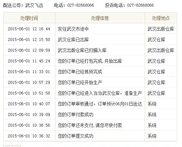This screenshot has width=182, height=147.
Task: Select timestamp 2015-06-01 10:51:58
Action: point(29,93)
